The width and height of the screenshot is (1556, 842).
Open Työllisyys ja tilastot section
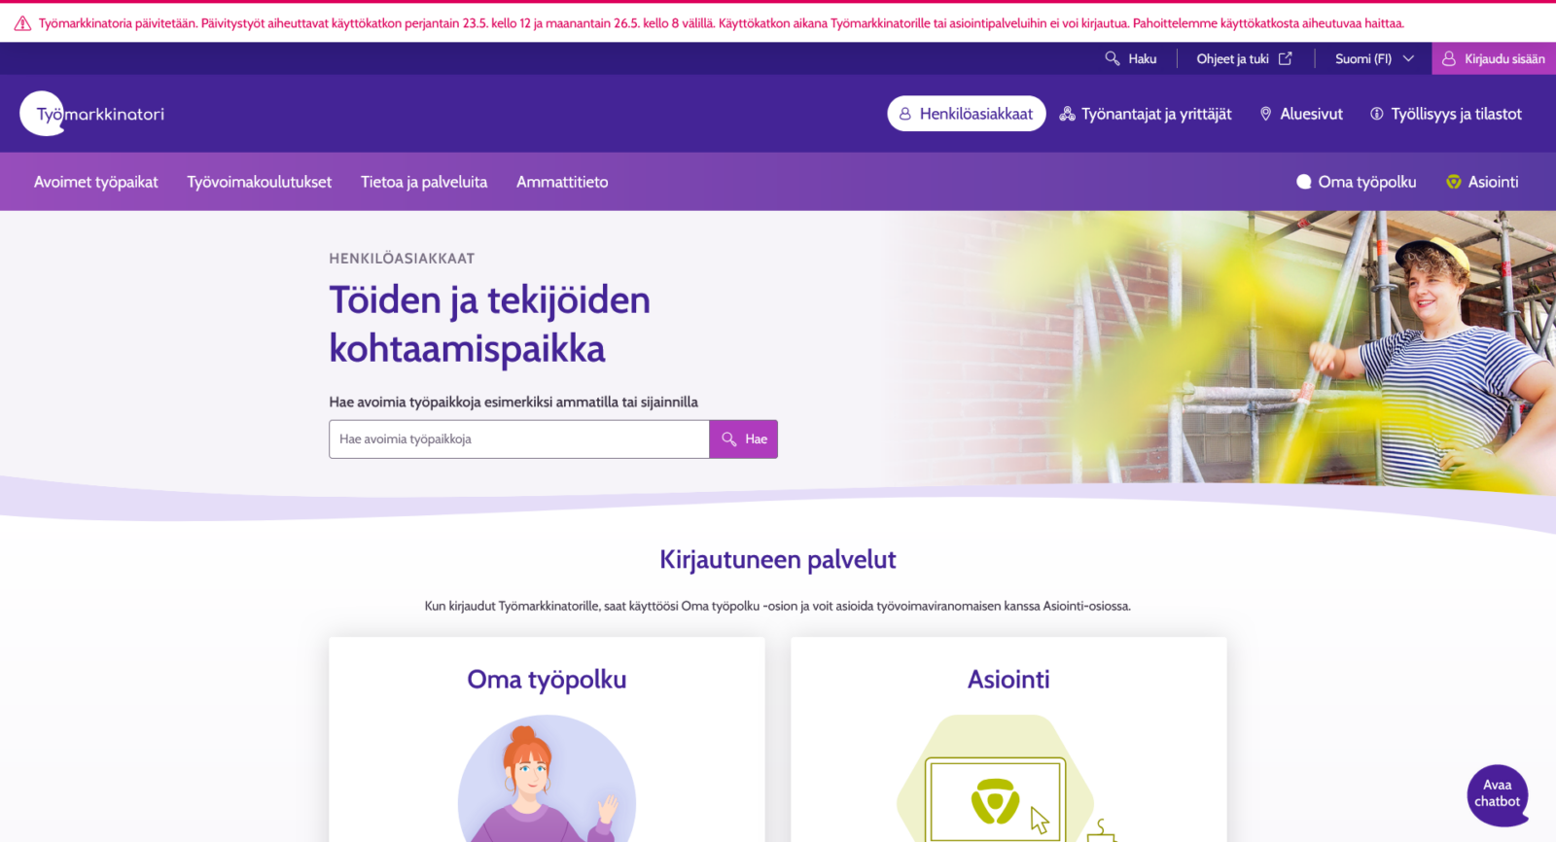pos(1446,114)
